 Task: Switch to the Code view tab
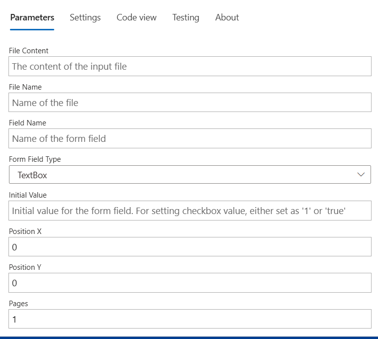click(x=136, y=17)
